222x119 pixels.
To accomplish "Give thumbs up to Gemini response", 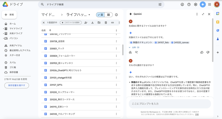I will (202, 52).
